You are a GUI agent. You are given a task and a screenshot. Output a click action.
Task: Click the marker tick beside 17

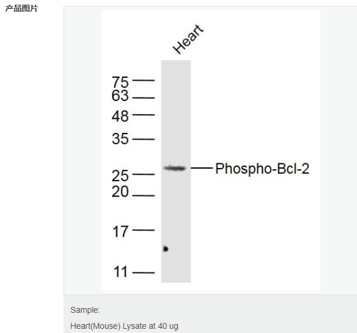pos(143,230)
